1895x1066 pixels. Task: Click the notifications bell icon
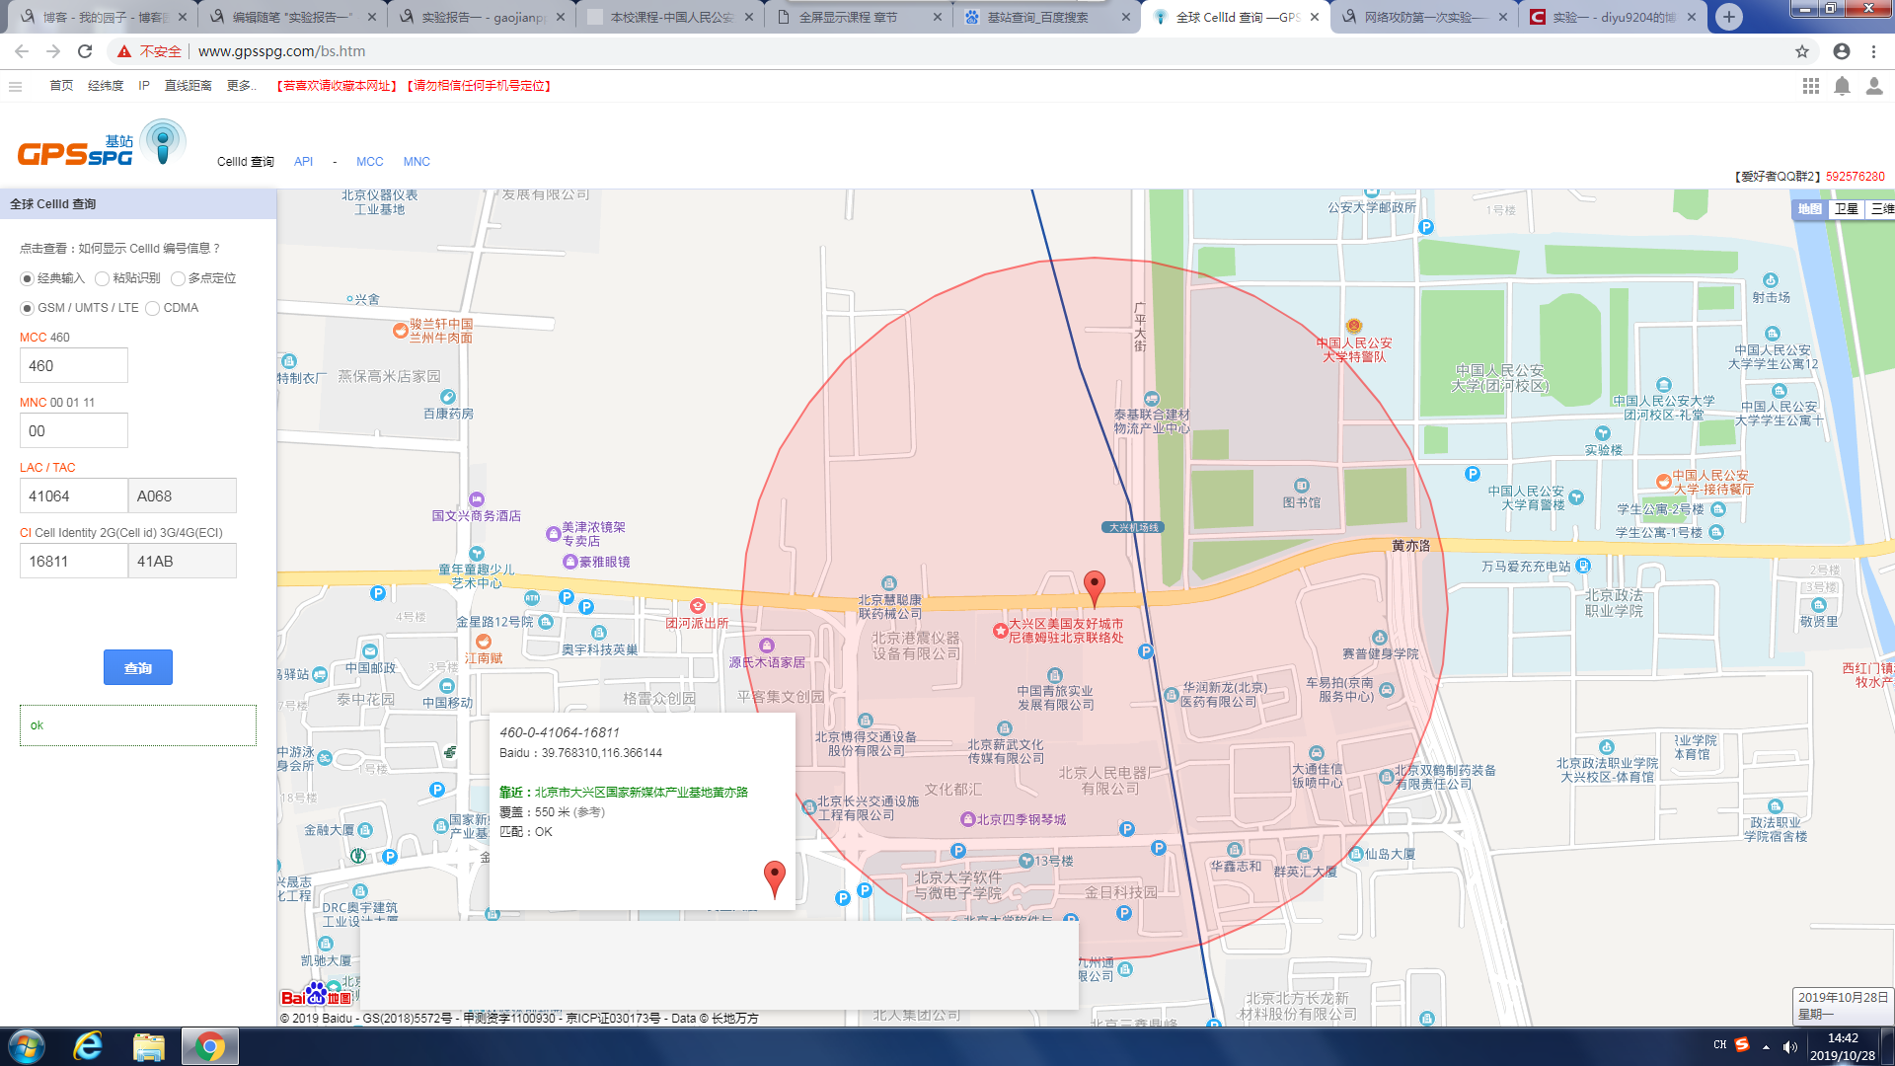(x=1842, y=86)
